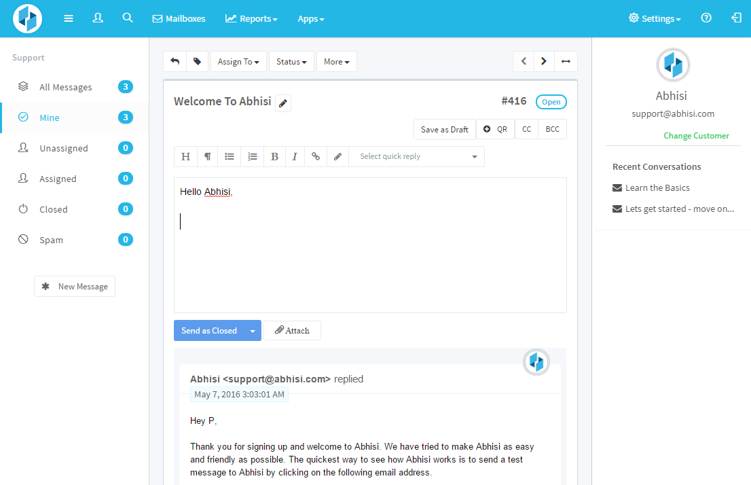Insert a numbered list
The width and height of the screenshot is (751, 485).
[x=253, y=157]
